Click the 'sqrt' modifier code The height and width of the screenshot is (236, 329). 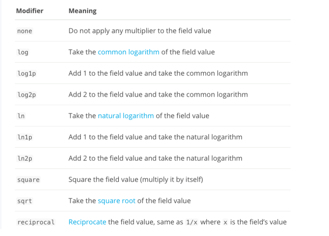[x=24, y=201]
